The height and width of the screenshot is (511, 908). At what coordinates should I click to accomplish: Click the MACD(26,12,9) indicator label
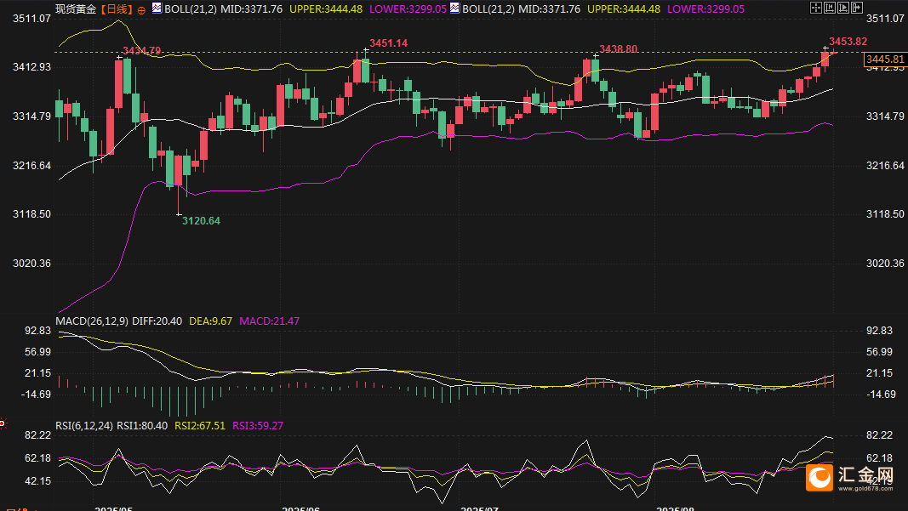click(x=92, y=321)
